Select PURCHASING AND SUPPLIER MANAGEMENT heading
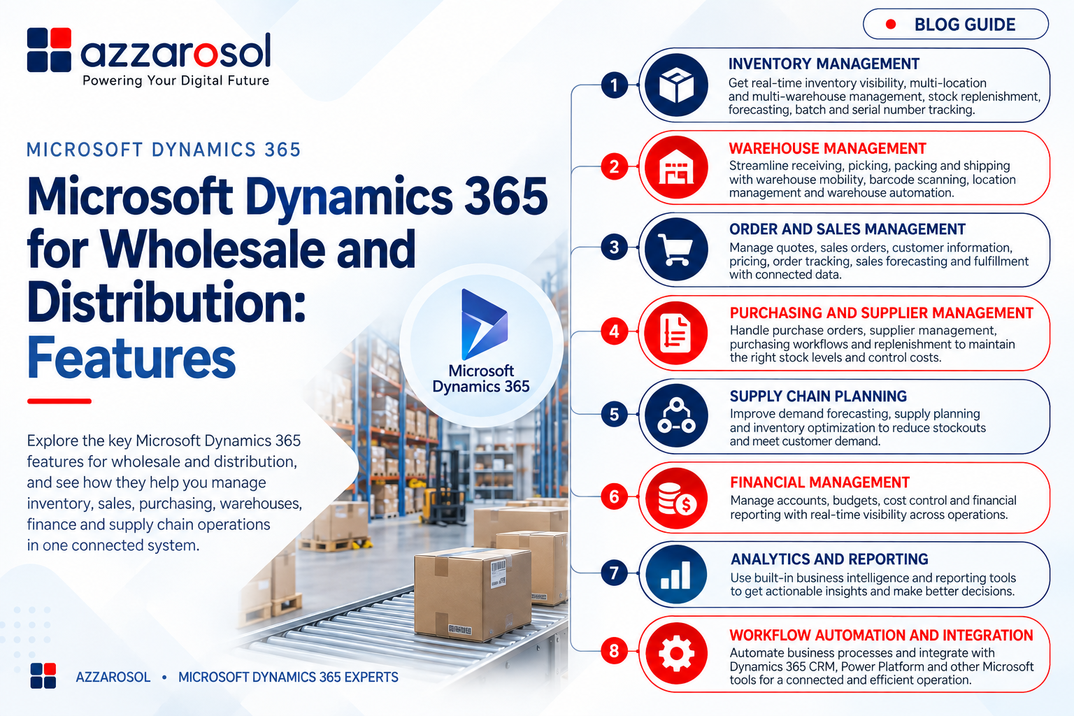The height and width of the screenshot is (716, 1074). [x=882, y=313]
